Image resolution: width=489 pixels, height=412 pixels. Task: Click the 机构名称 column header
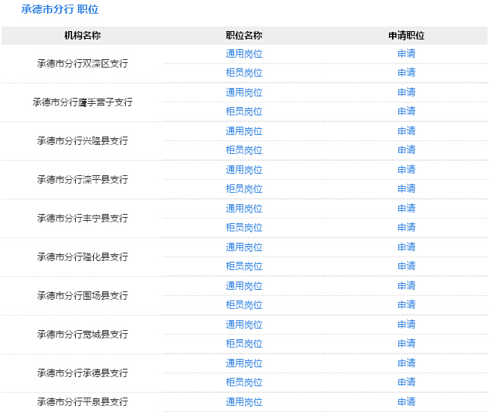point(83,36)
